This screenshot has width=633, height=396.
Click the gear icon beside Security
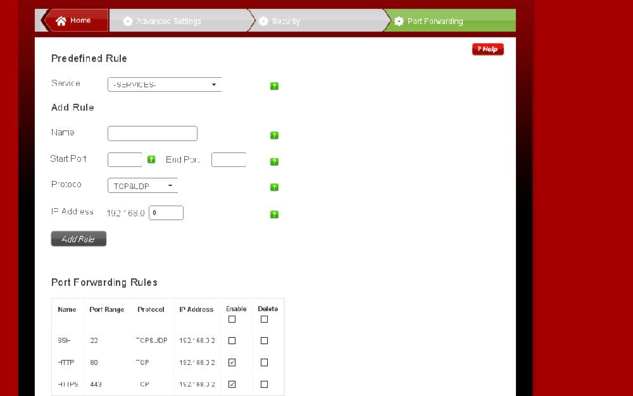pyautogui.click(x=263, y=22)
